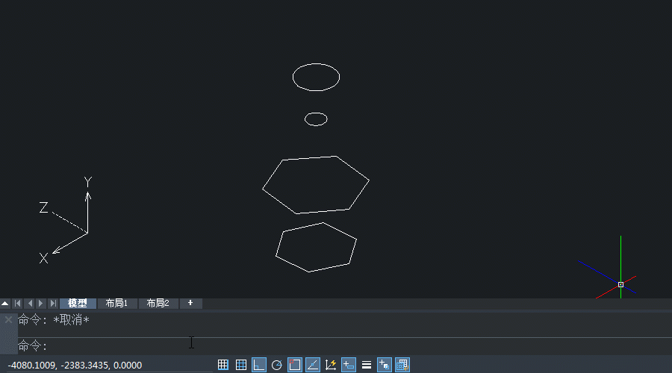The image size is (672, 373).
Task: Switch to the 模型 tab
Action: click(x=78, y=304)
